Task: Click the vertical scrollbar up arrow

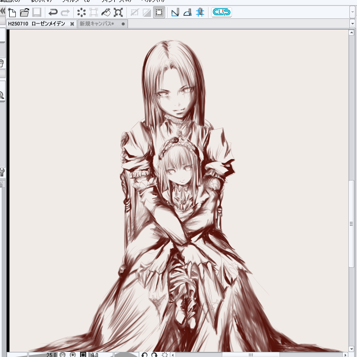Action: coord(351,33)
